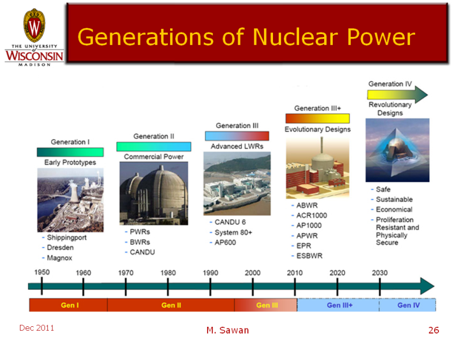Click the slide title Generations of Nuclear Power

coord(246,38)
